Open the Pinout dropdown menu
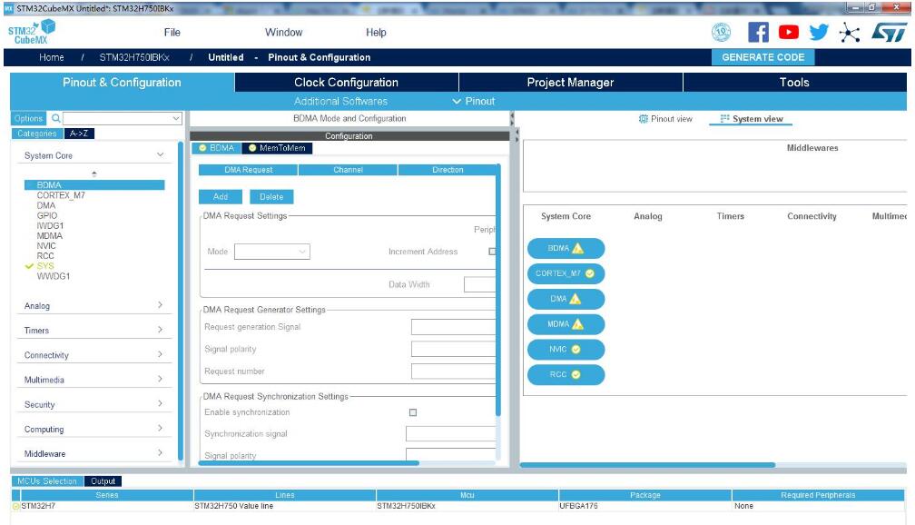Viewport: 915px width, 525px height. click(474, 101)
